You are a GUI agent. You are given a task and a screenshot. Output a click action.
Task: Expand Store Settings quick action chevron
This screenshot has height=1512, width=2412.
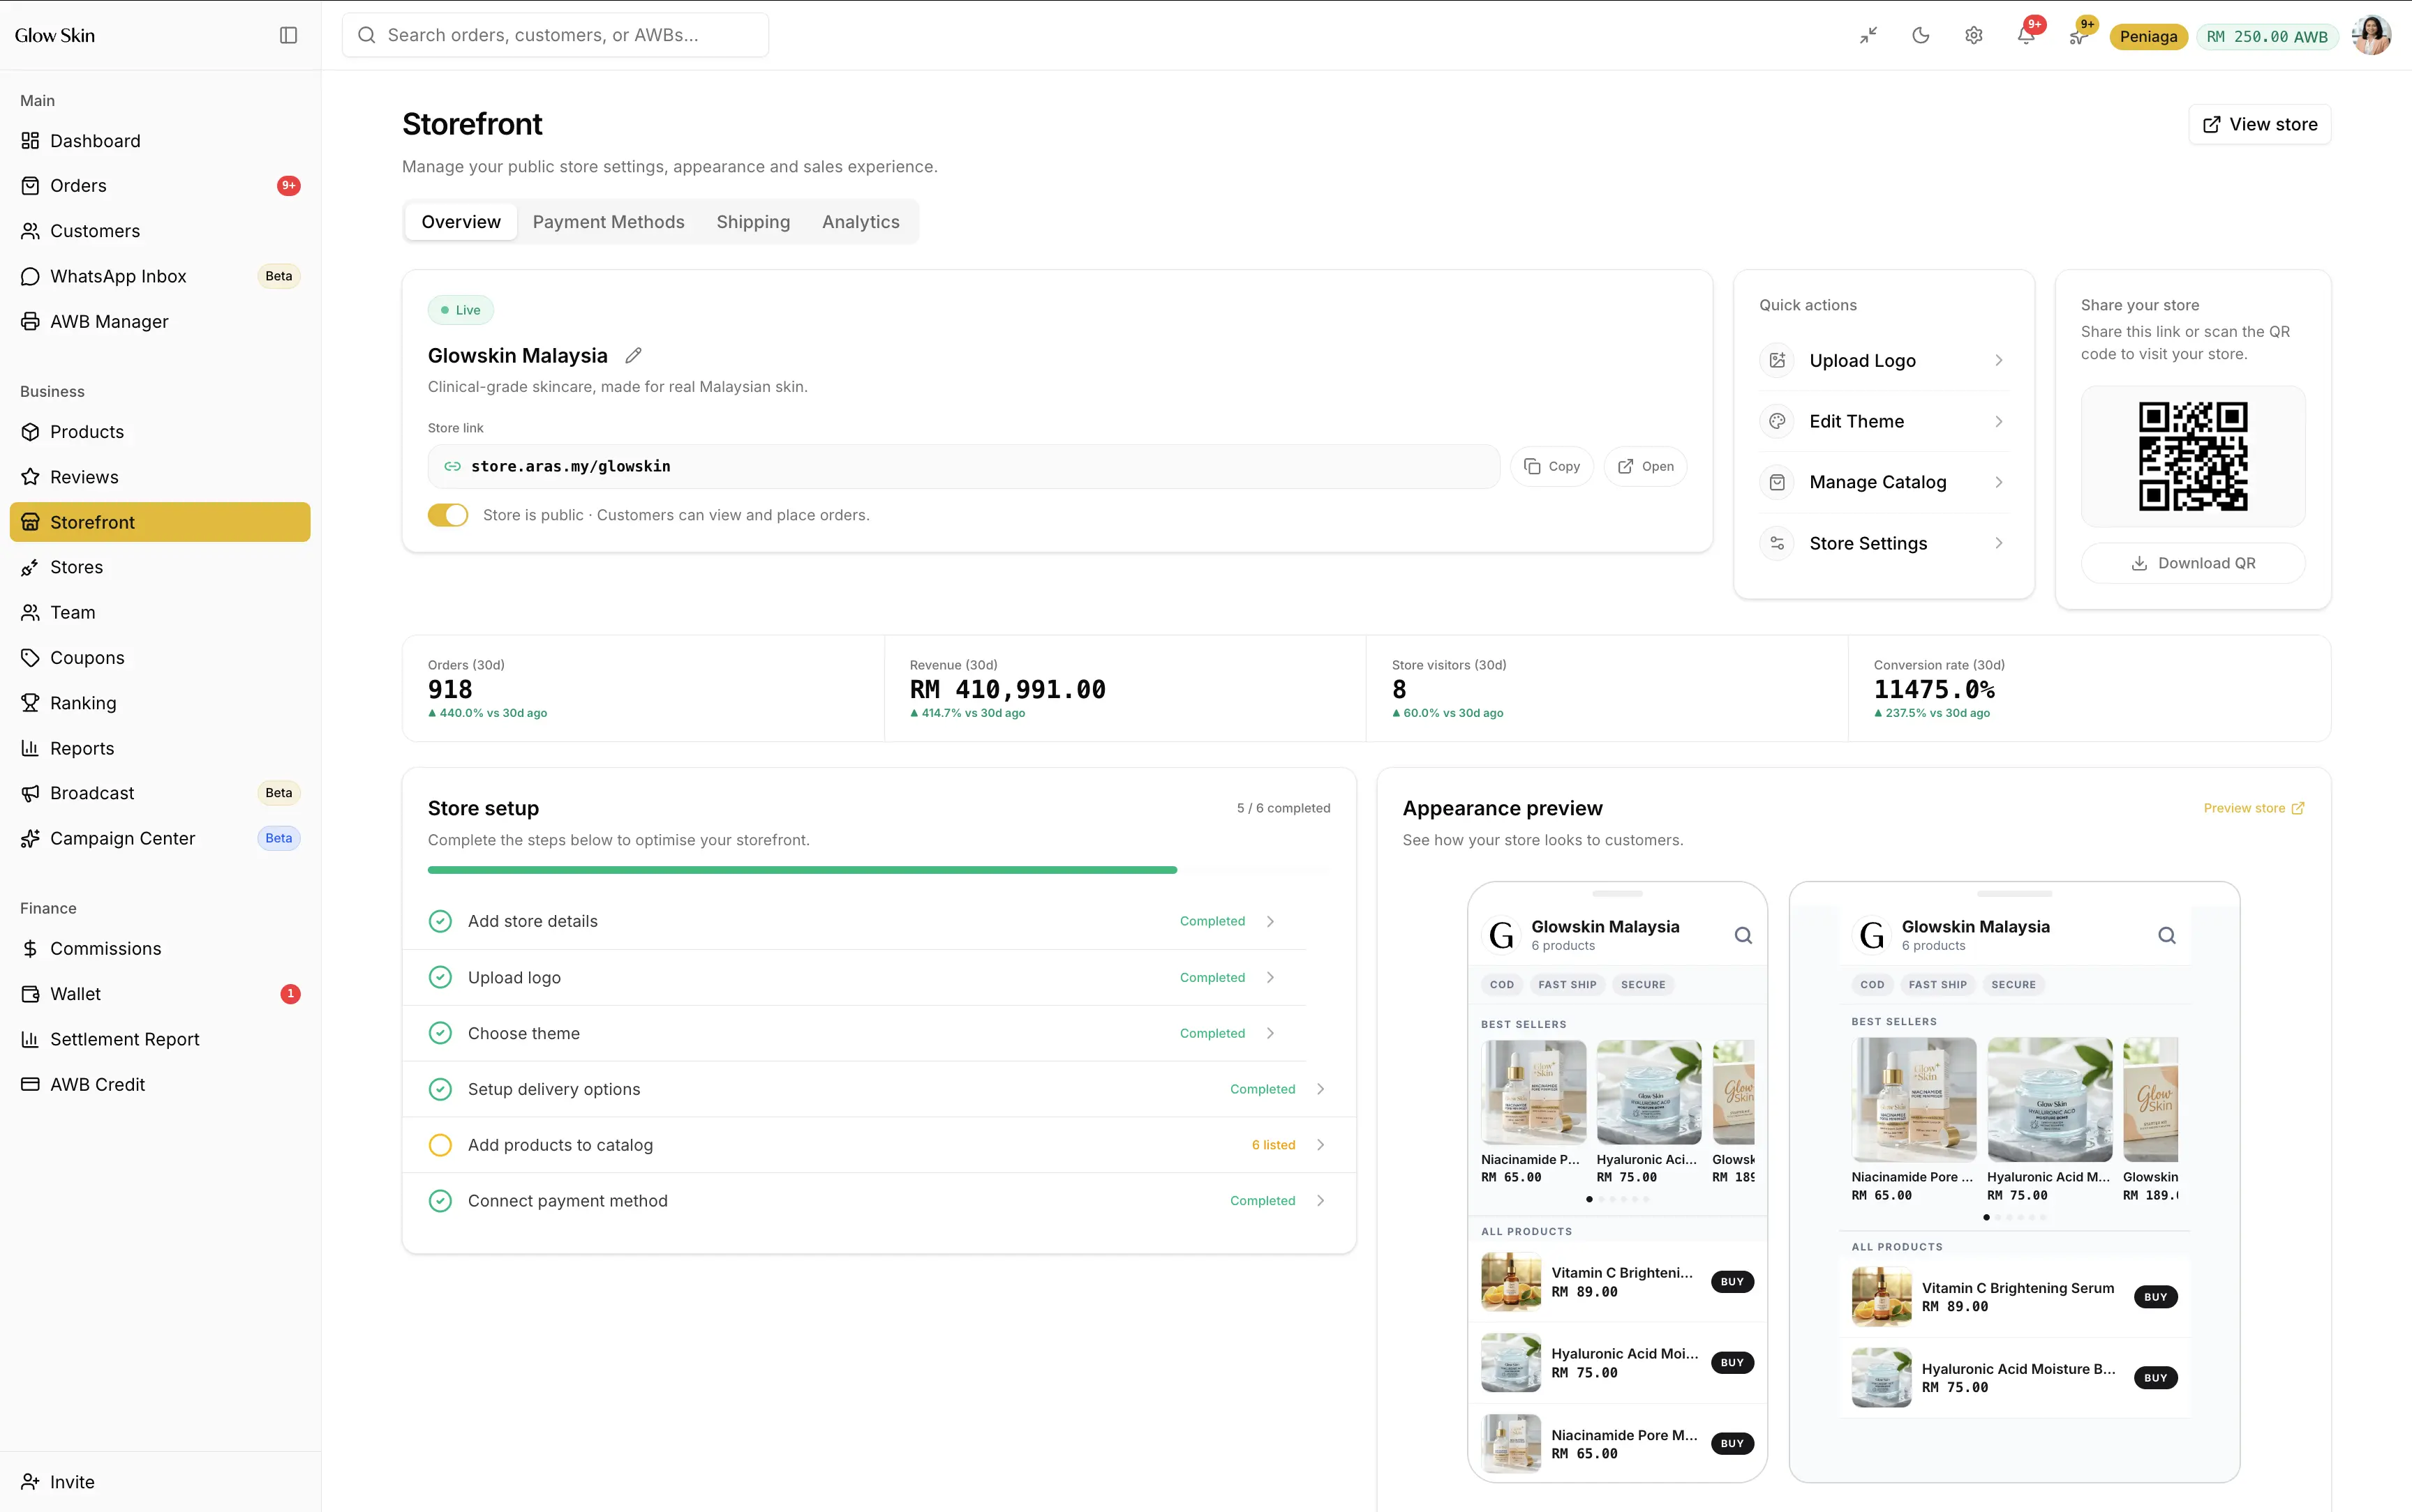(1999, 544)
